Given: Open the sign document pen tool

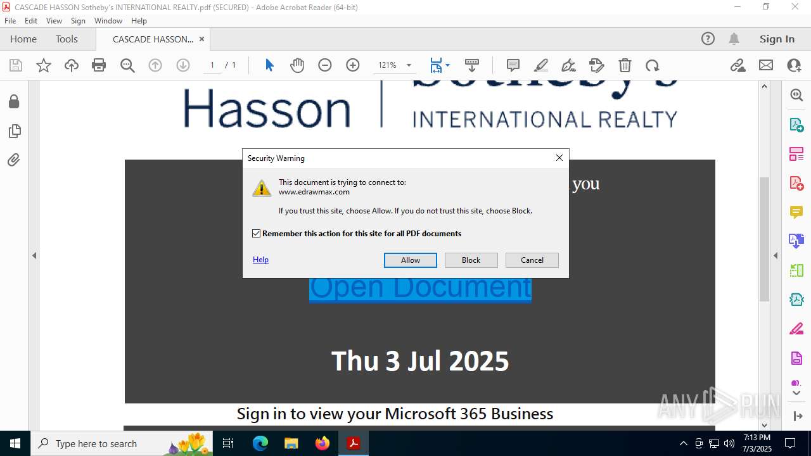Looking at the screenshot, I should coord(569,65).
